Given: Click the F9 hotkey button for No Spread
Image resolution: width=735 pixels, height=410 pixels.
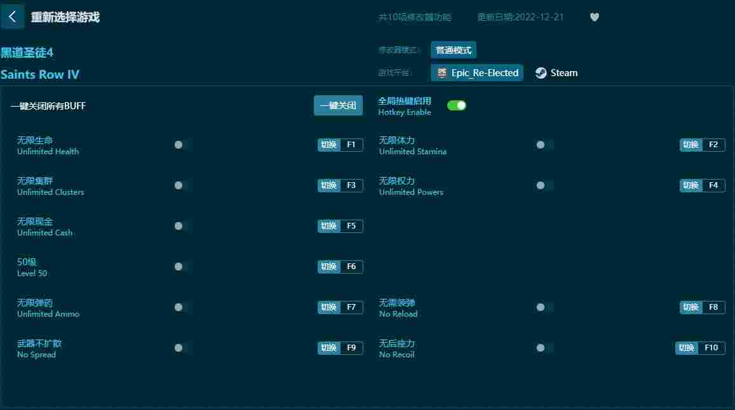Looking at the screenshot, I should point(341,348).
